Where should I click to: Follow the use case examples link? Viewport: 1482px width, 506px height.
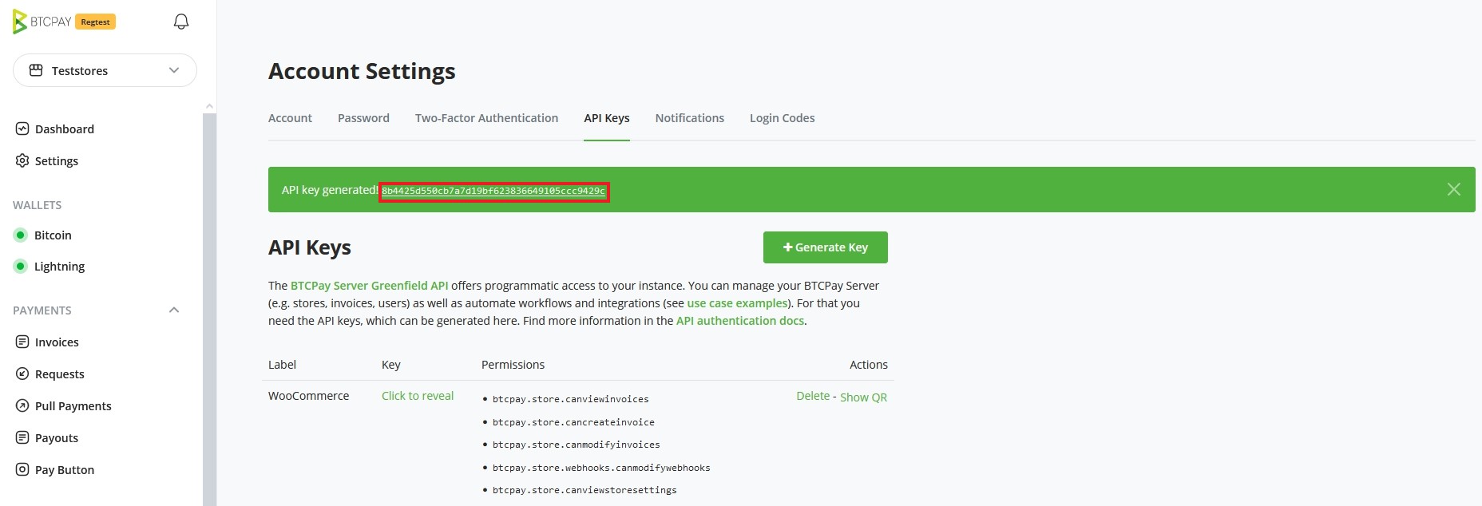pyautogui.click(x=737, y=303)
